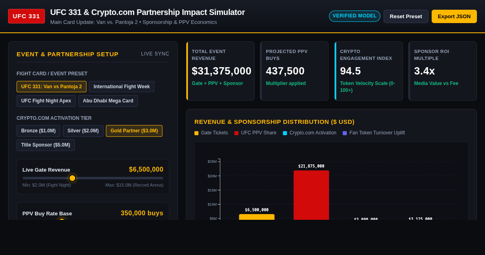This screenshot has height=255, width=485.
Task: Click the UFC PPV Share legend swatch
Action: click(236, 133)
